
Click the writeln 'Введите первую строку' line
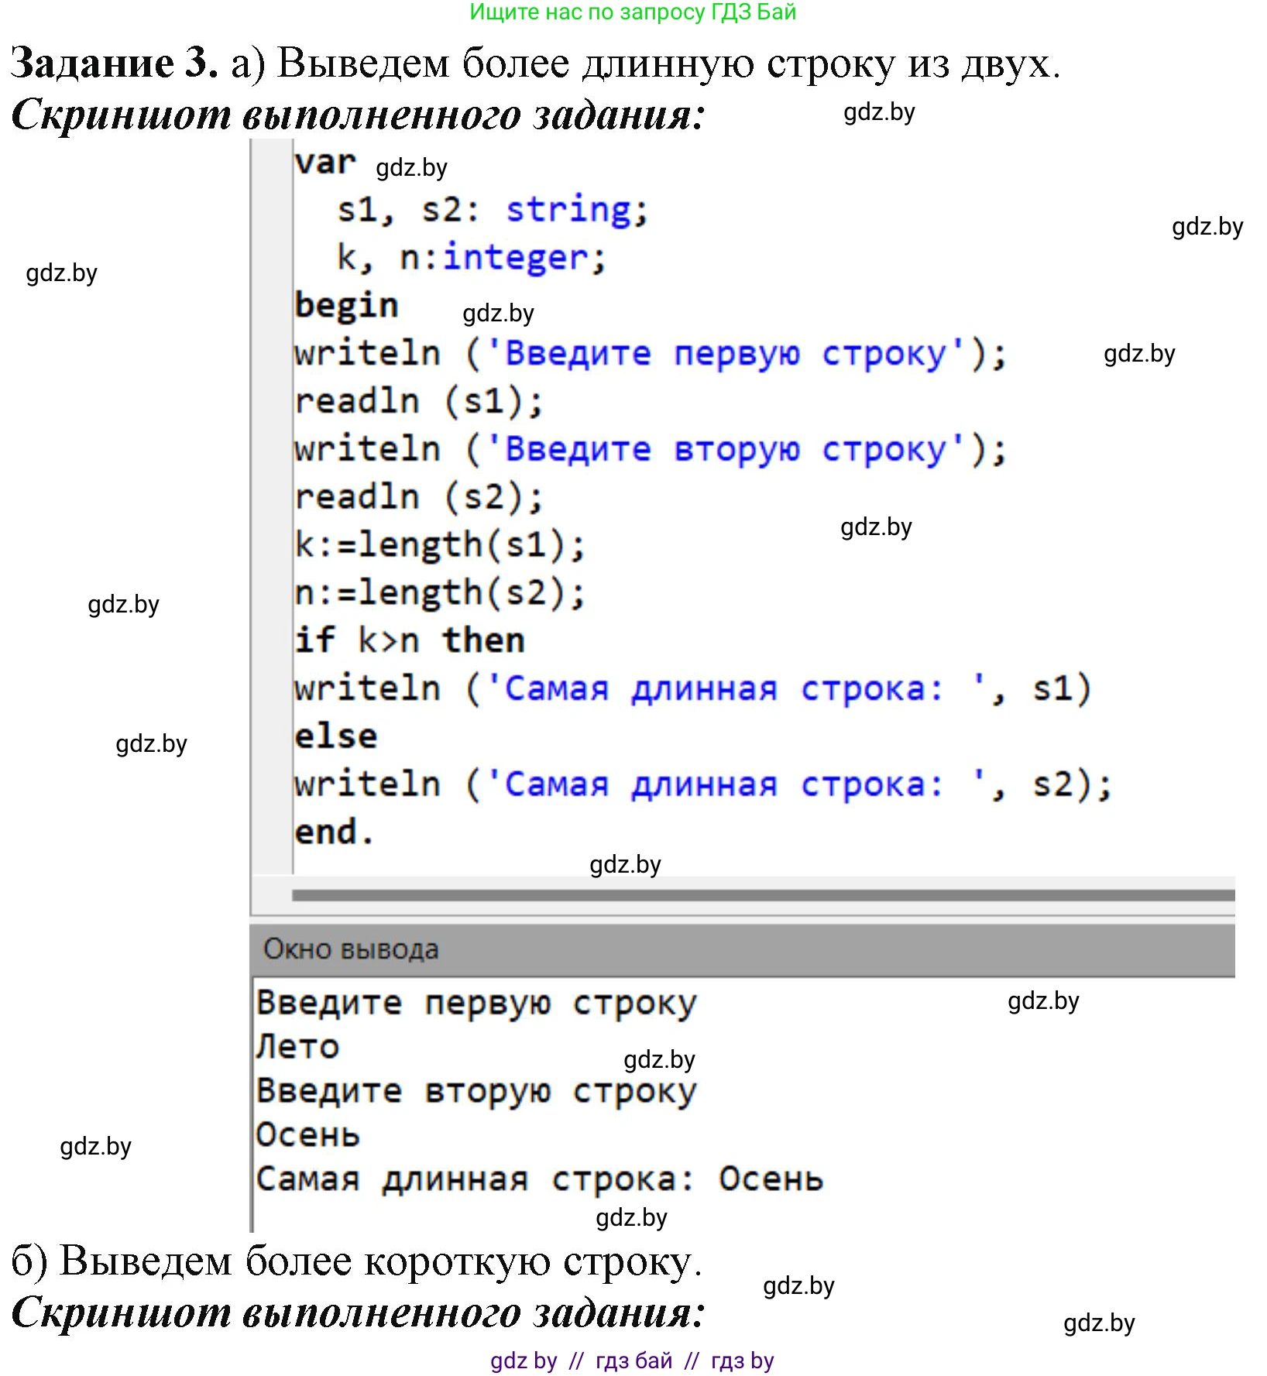point(651,354)
